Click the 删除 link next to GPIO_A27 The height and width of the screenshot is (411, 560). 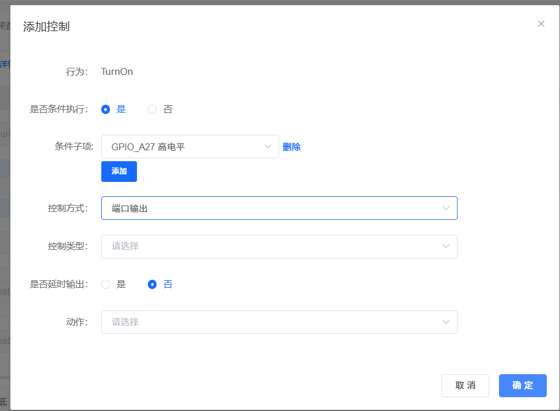291,146
